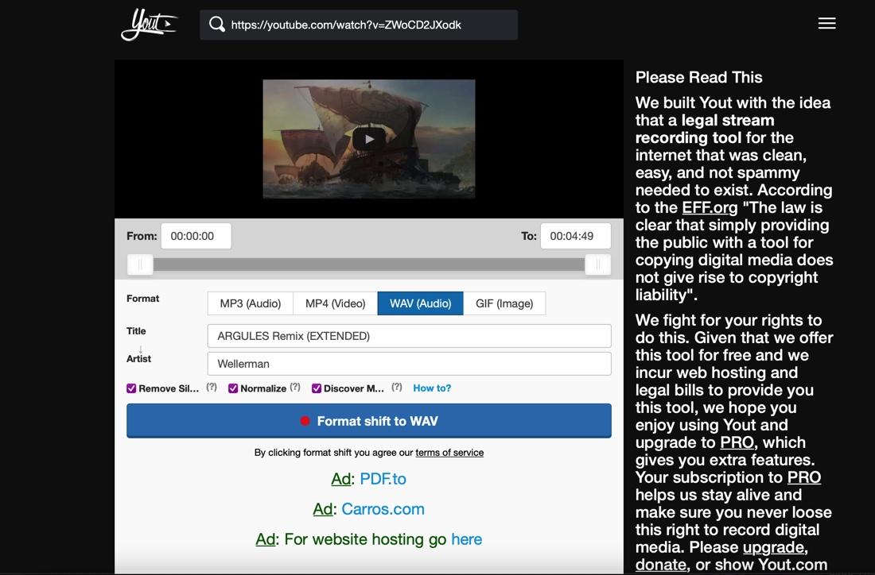Click the Ad label beside Carros.com
Image resolution: width=875 pixels, height=575 pixels.
tap(322, 509)
